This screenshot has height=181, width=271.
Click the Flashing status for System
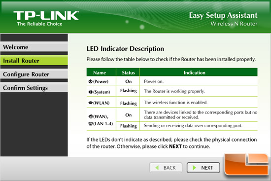[x=129, y=91]
